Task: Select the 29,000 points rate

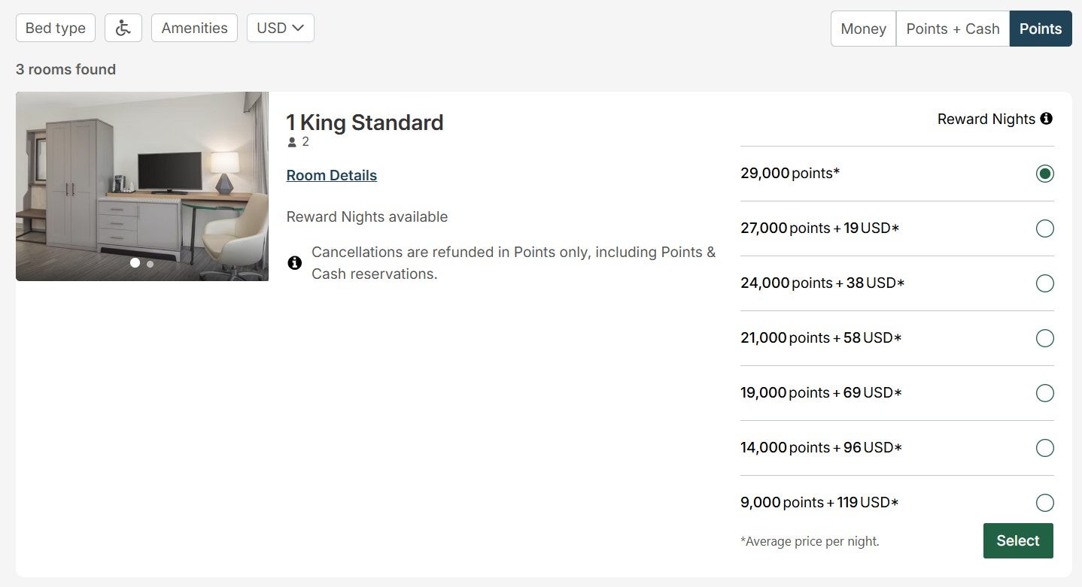Action: pos(1044,173)
